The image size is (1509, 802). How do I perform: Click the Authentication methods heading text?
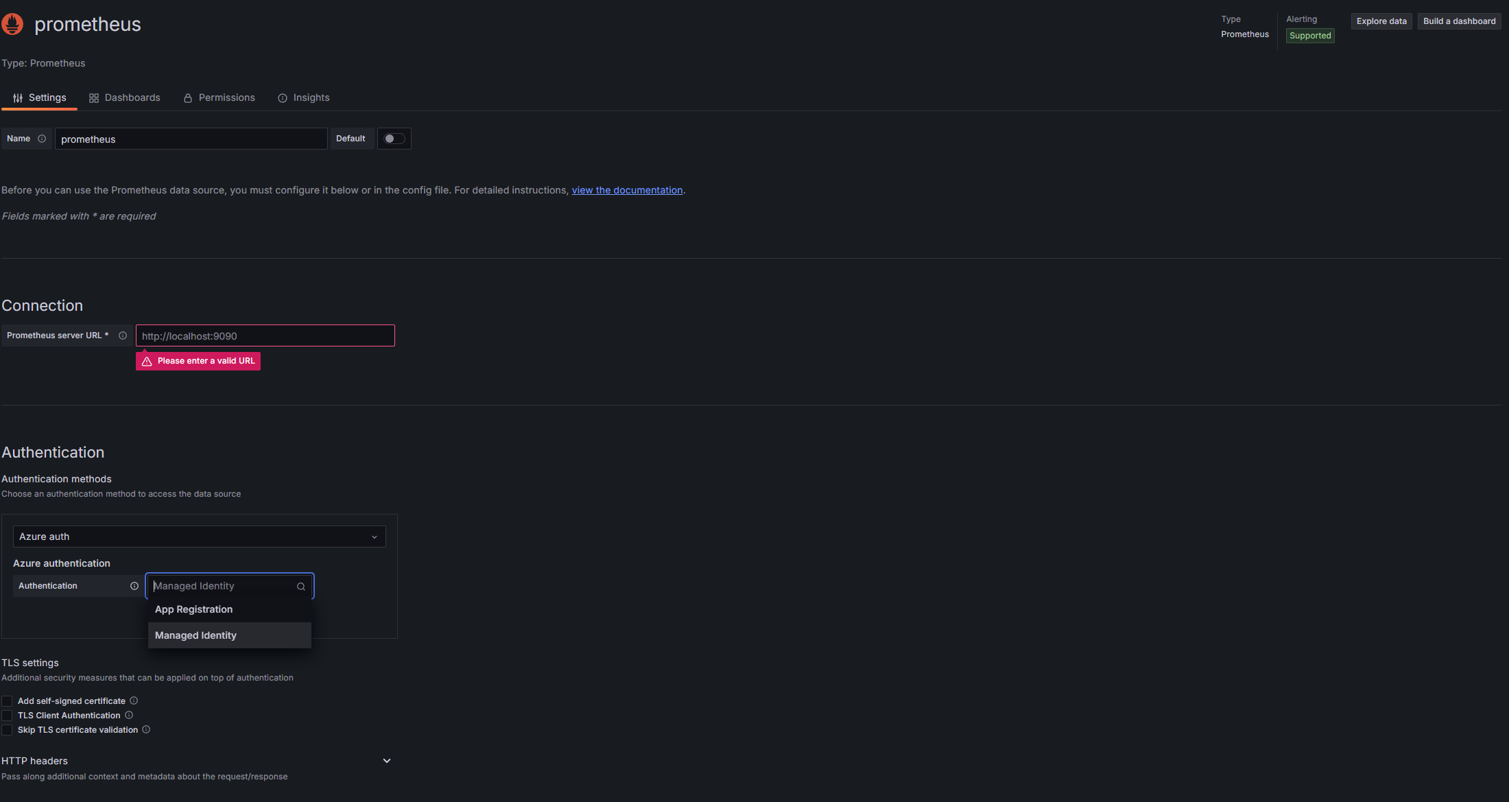(x=56, y=479)
